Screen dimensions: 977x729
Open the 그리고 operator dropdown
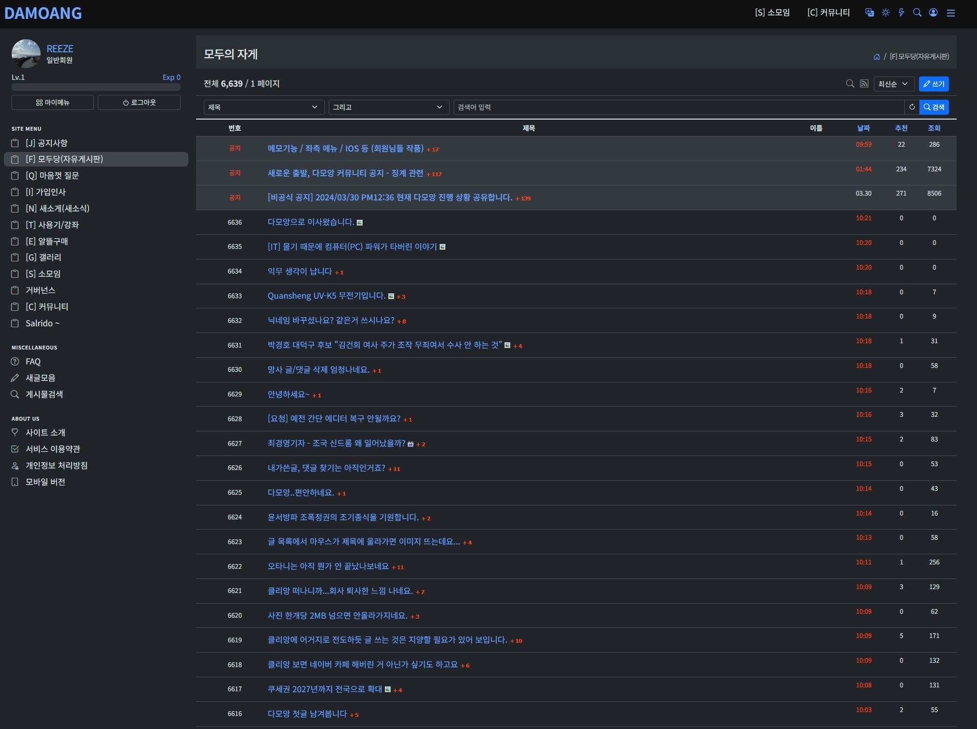point(389,107)
